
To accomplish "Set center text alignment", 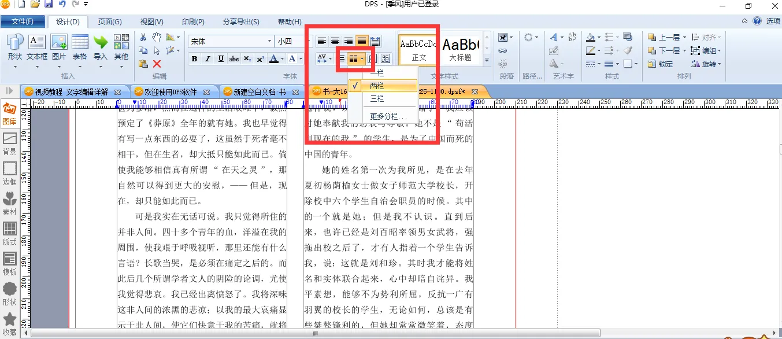I will [335, 40].
